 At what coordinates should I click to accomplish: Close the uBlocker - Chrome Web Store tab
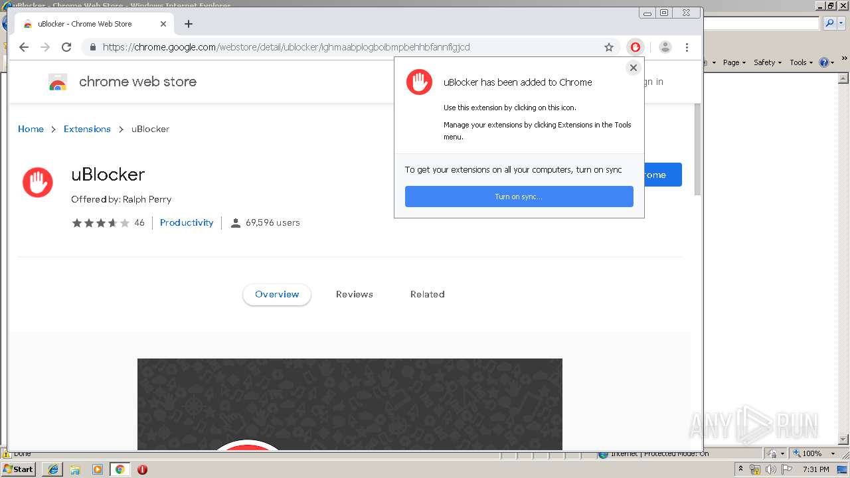coord(163,24)
